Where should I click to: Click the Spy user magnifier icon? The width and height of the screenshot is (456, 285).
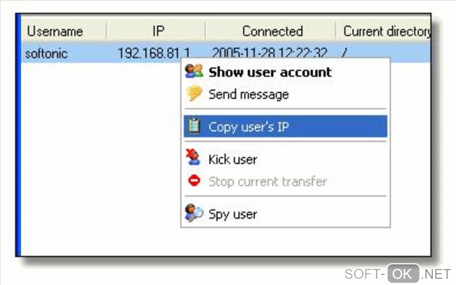(194, 213)
